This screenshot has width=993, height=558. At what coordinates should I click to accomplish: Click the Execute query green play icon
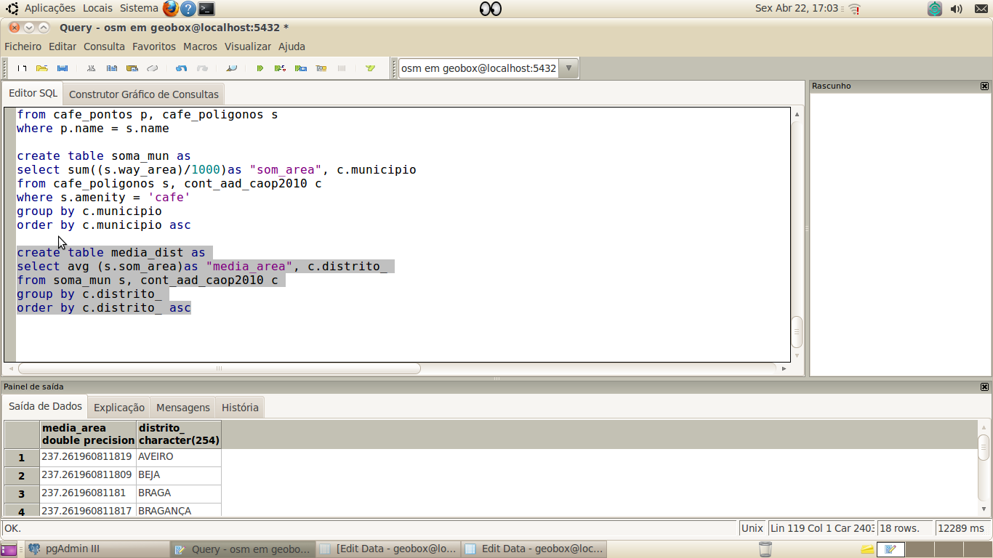click(x=260, y=68)
